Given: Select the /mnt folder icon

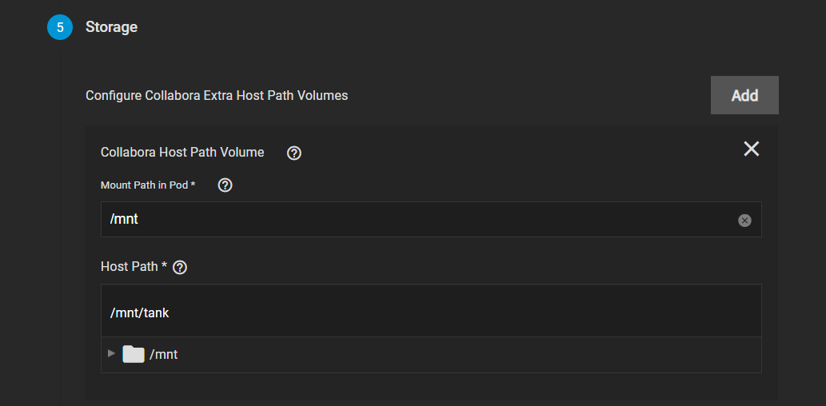Looking at the screenshot, I should point(134,354).
